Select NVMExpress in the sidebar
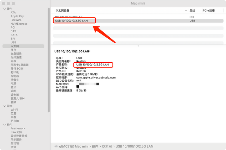The width and height of the screenshot is (226, 150). click(19, 24)
